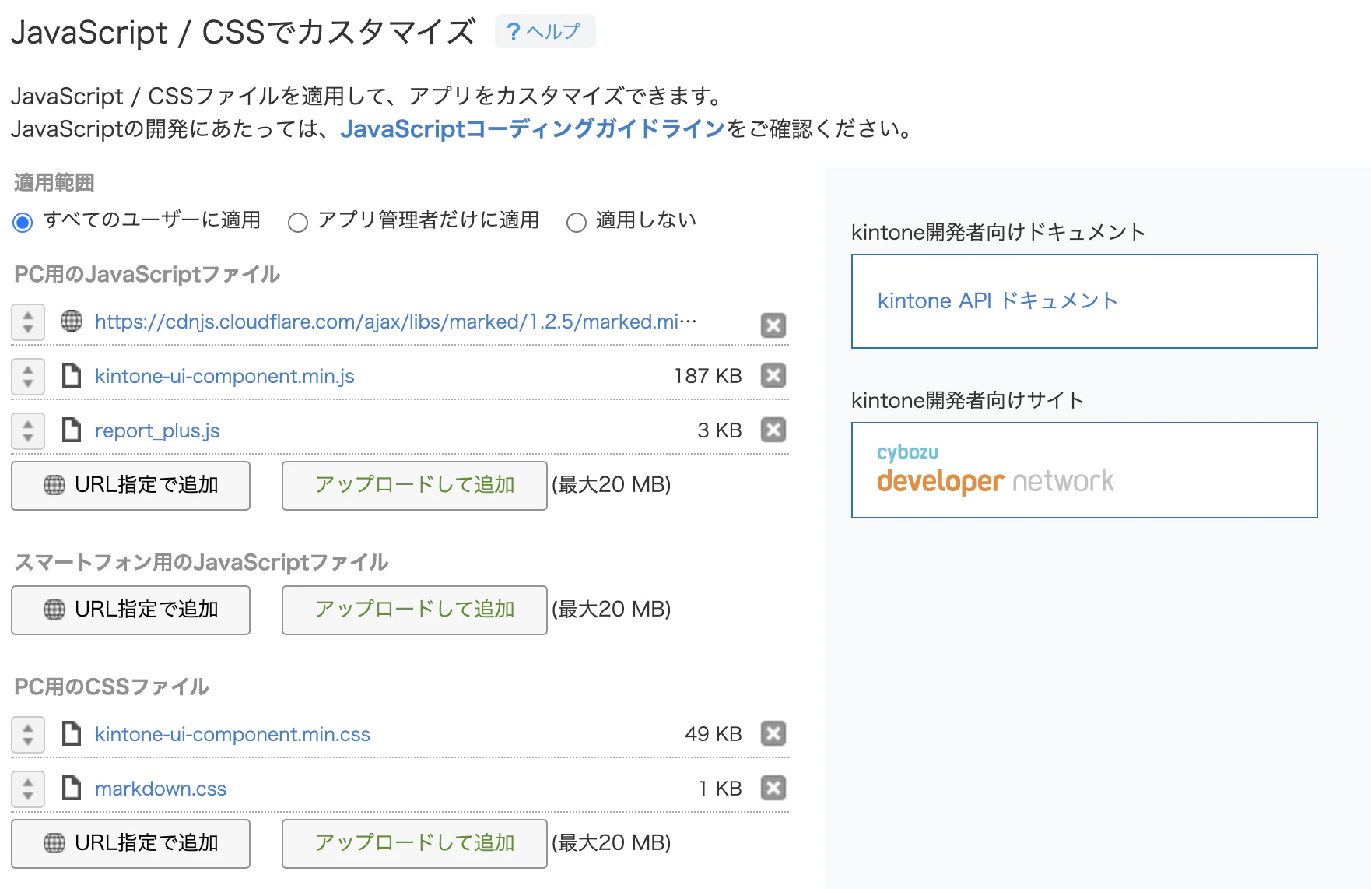The height and width of the screenshot is (889, 1371).
Task: Open the cdnjs marked.min.js URL link
Action: click(x=396, y=322)
